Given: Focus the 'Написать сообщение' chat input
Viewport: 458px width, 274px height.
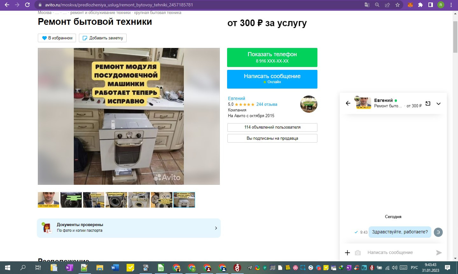Looking at the screenshot, I should (x=399, y=252).
